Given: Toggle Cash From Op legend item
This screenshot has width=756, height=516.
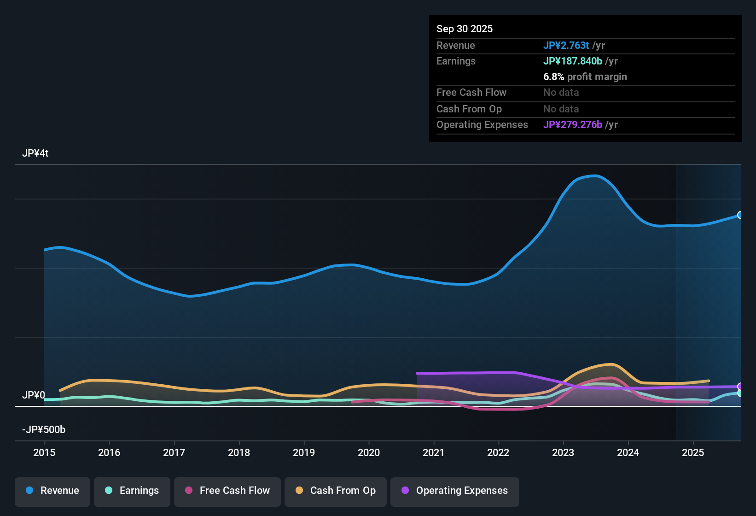Looking at the screenshot, I should pos(336,491).
